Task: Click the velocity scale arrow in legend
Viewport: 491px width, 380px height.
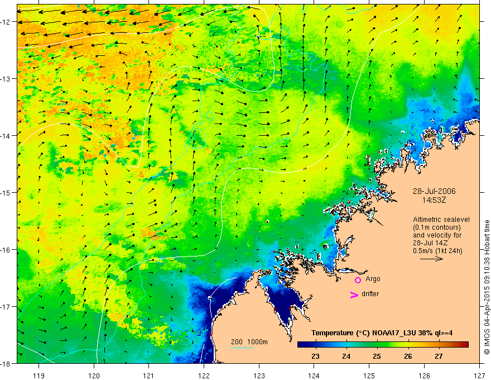Action: pos(431,259)
